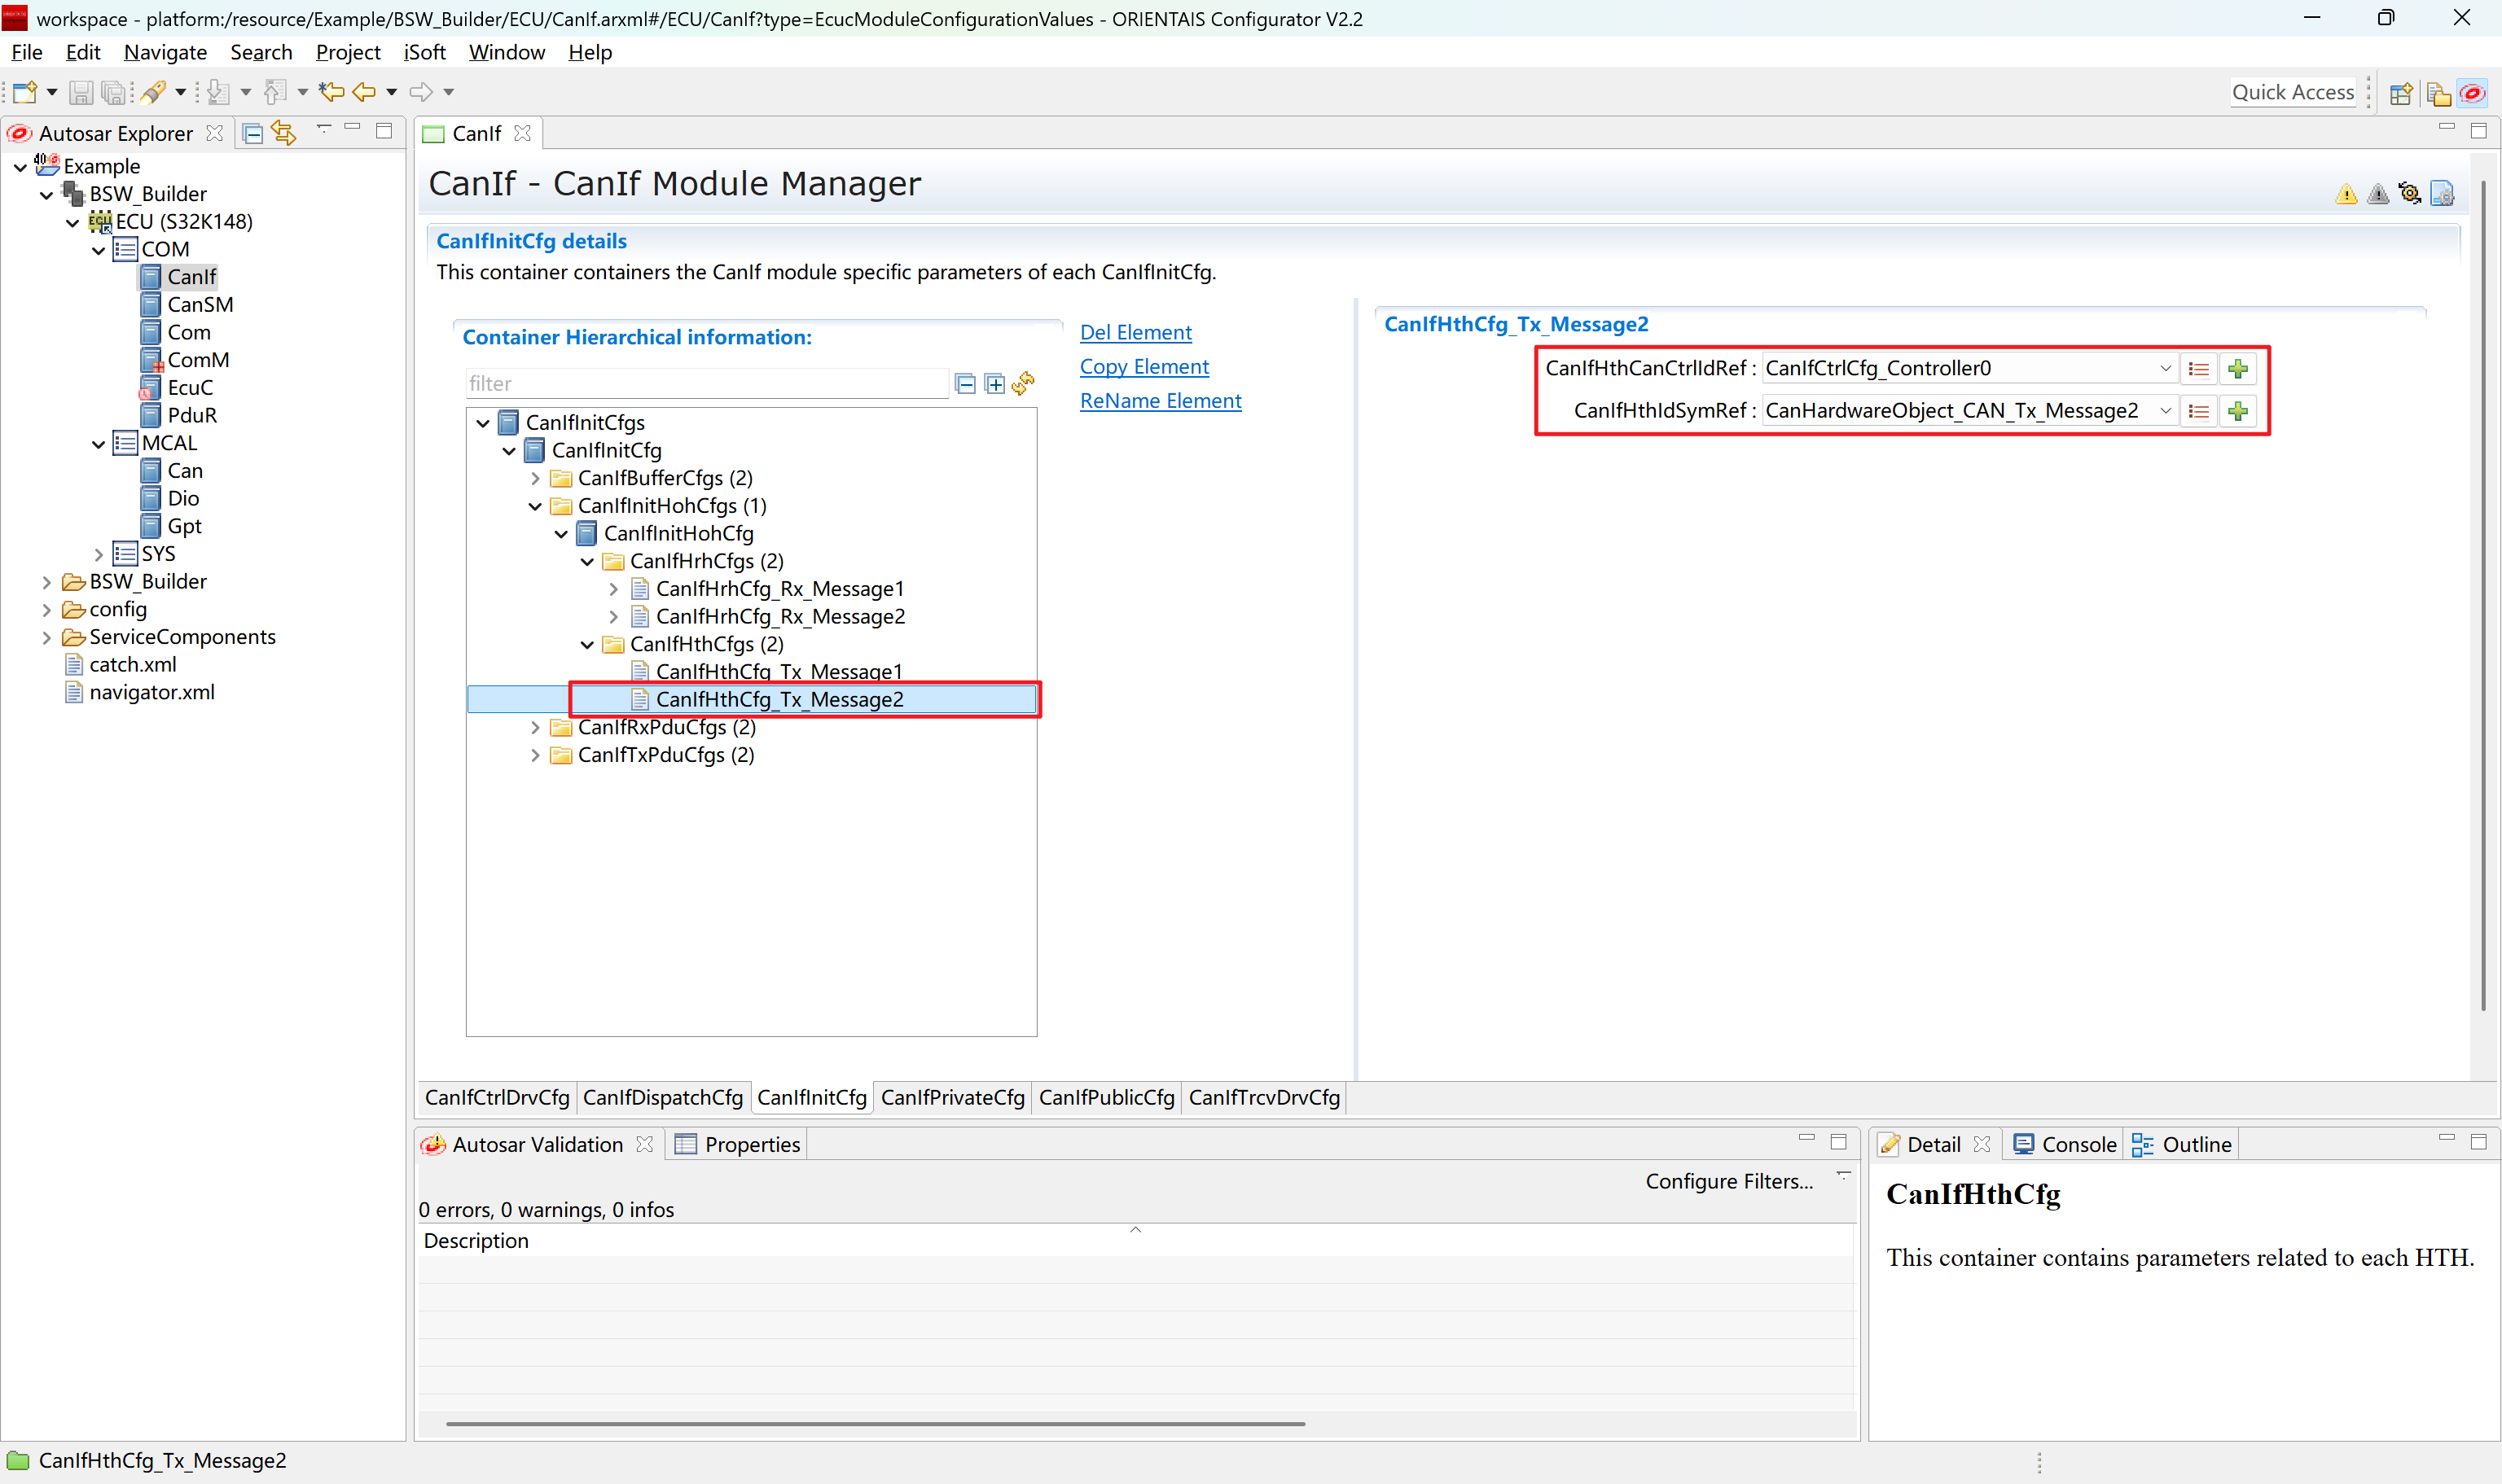Click expand-all icon beside container filter
2502x1484 pixels.
click(x=994, y=384)
